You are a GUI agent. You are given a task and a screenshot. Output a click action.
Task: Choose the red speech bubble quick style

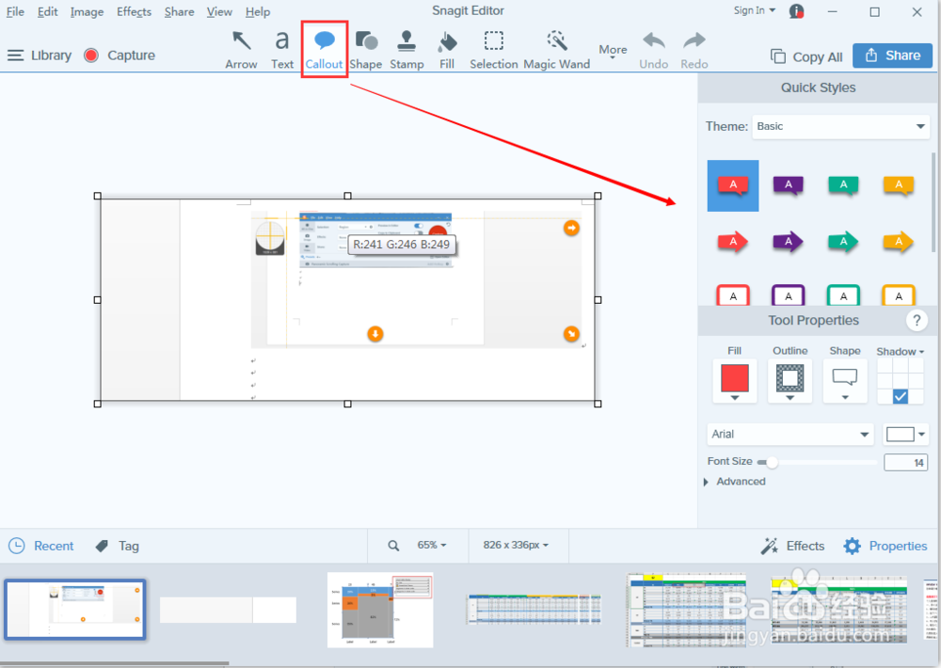733,185
